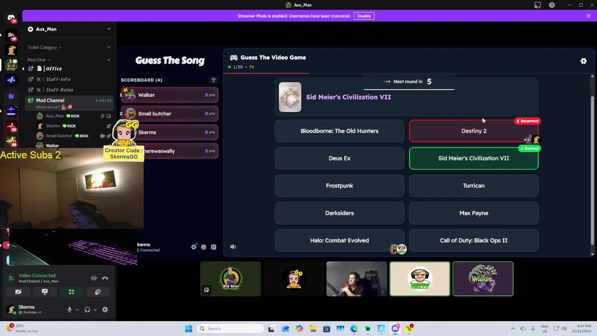597x336 pixels.
Task: Open activity settings gear beside Skerms Connected
Action: tap(194, 247)
